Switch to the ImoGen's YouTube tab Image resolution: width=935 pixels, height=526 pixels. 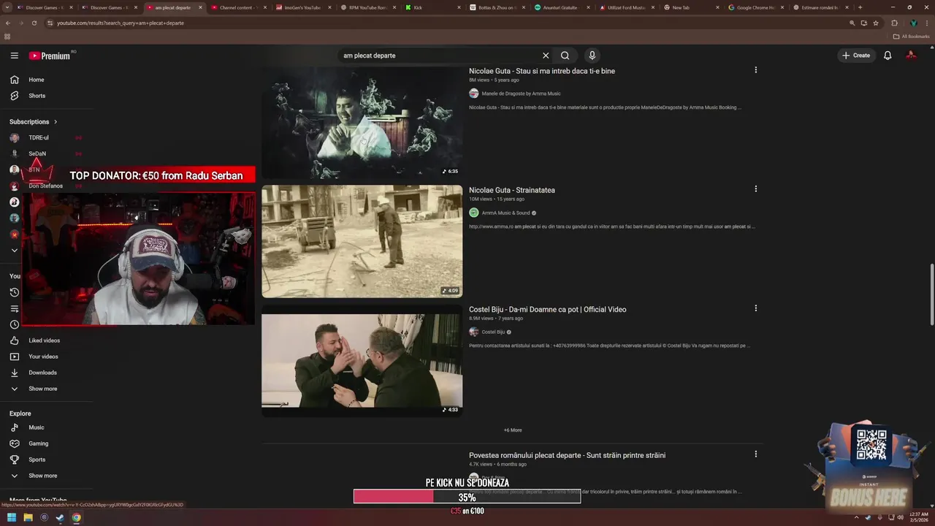point(302,7)
